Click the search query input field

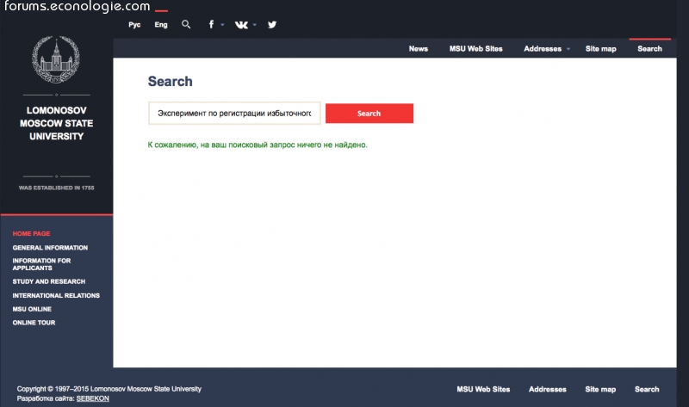[234, 114]
